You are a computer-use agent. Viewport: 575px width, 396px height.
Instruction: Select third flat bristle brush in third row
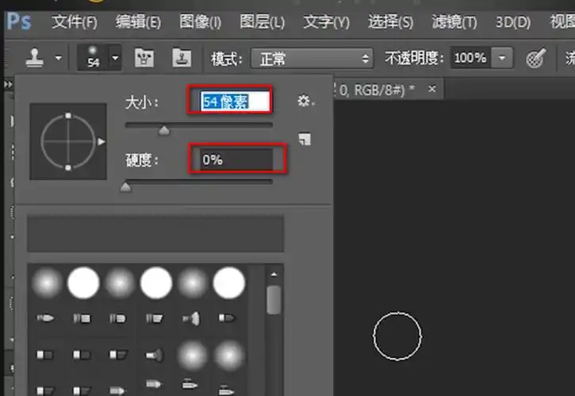pos(118,355)
